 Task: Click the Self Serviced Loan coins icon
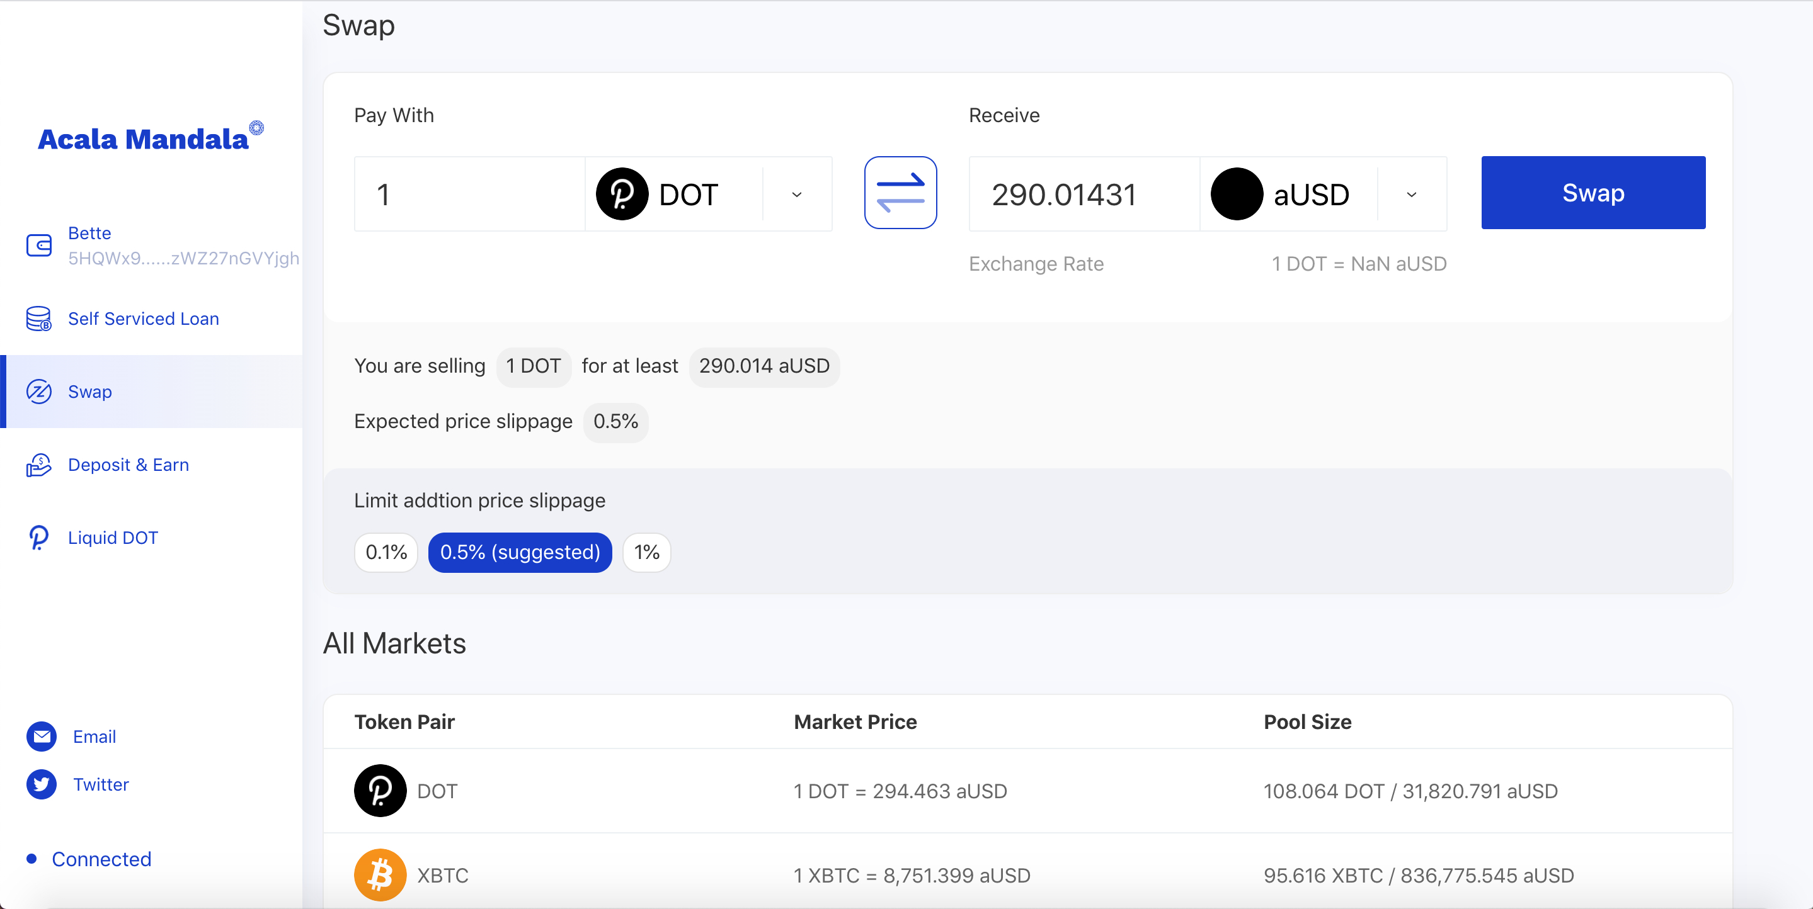pos(38,319)
